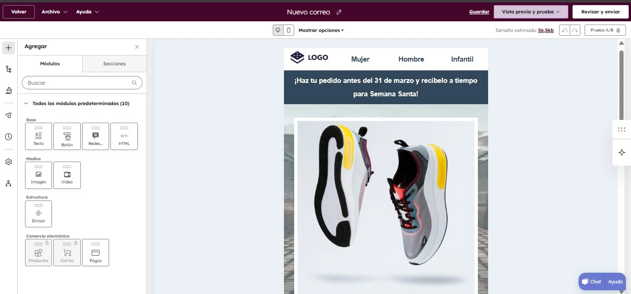Click the Revisar y enviar button
The image size is (631, 294).
coord(600,12)
